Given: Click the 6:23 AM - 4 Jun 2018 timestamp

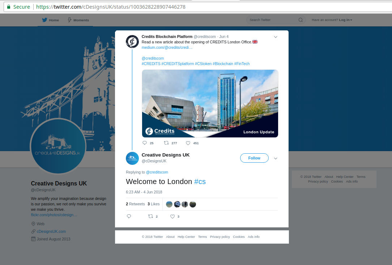Looking at the screenshot, I should (x=144, y=192).
